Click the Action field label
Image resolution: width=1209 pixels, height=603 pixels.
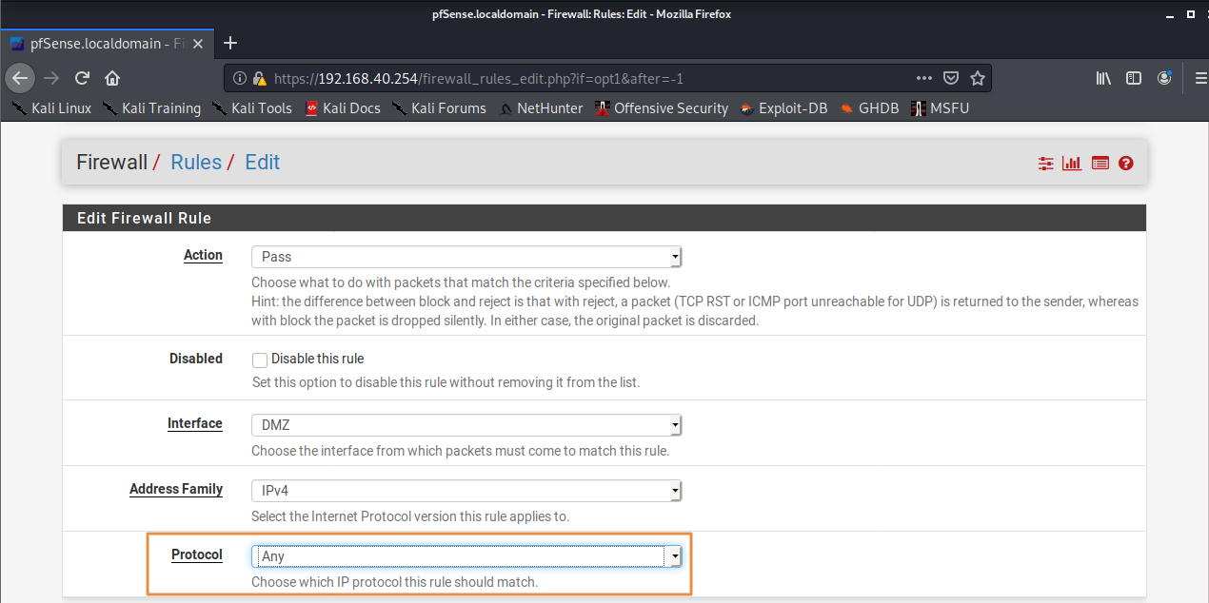[203, 255]
